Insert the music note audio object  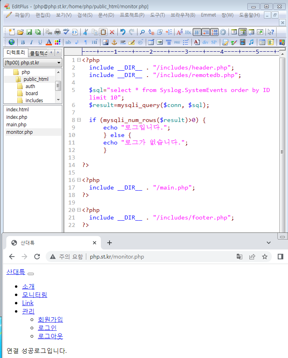pos(251,42)
